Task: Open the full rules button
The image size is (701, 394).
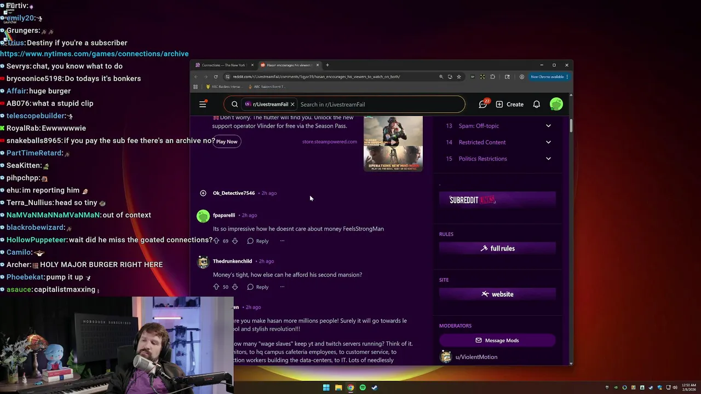Action: 497,248
